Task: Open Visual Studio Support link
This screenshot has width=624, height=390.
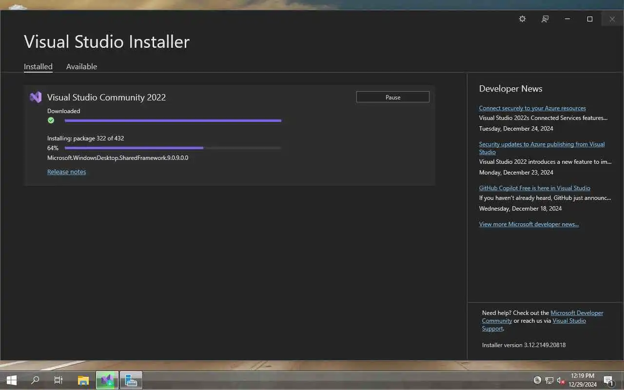Action: [534, 325]
